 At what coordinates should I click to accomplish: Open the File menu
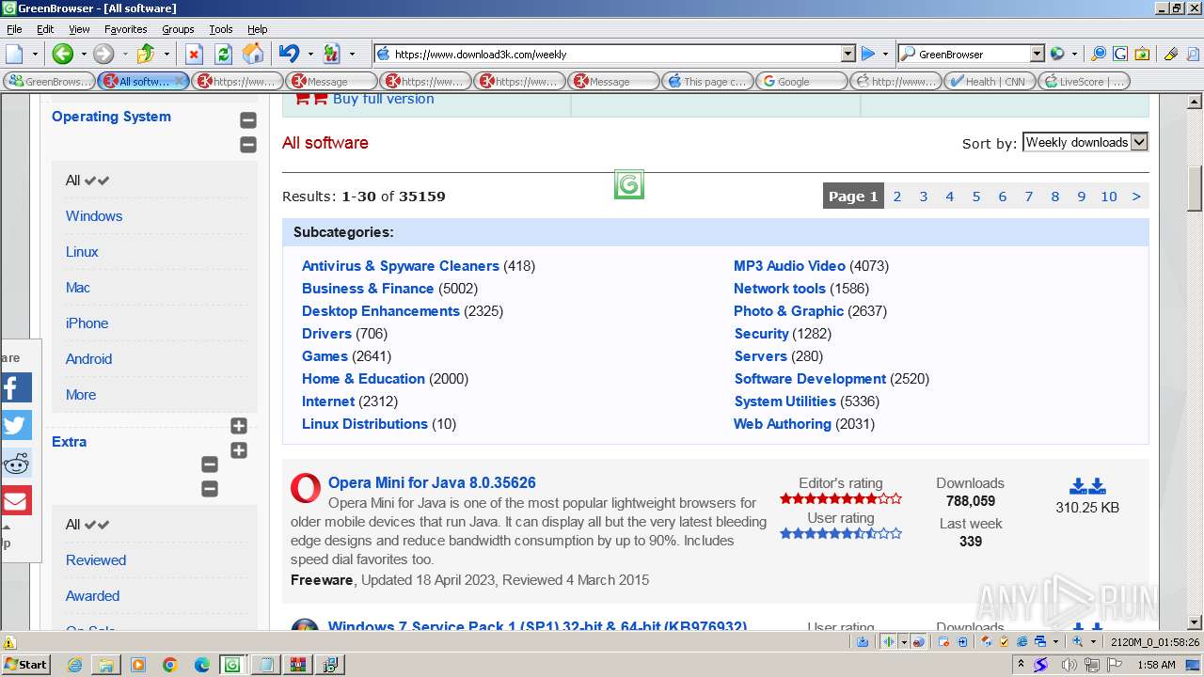point(14,29)
